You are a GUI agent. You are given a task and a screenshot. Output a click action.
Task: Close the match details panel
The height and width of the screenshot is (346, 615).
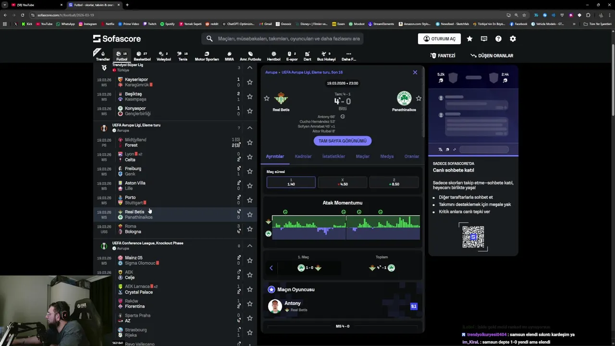415,73
